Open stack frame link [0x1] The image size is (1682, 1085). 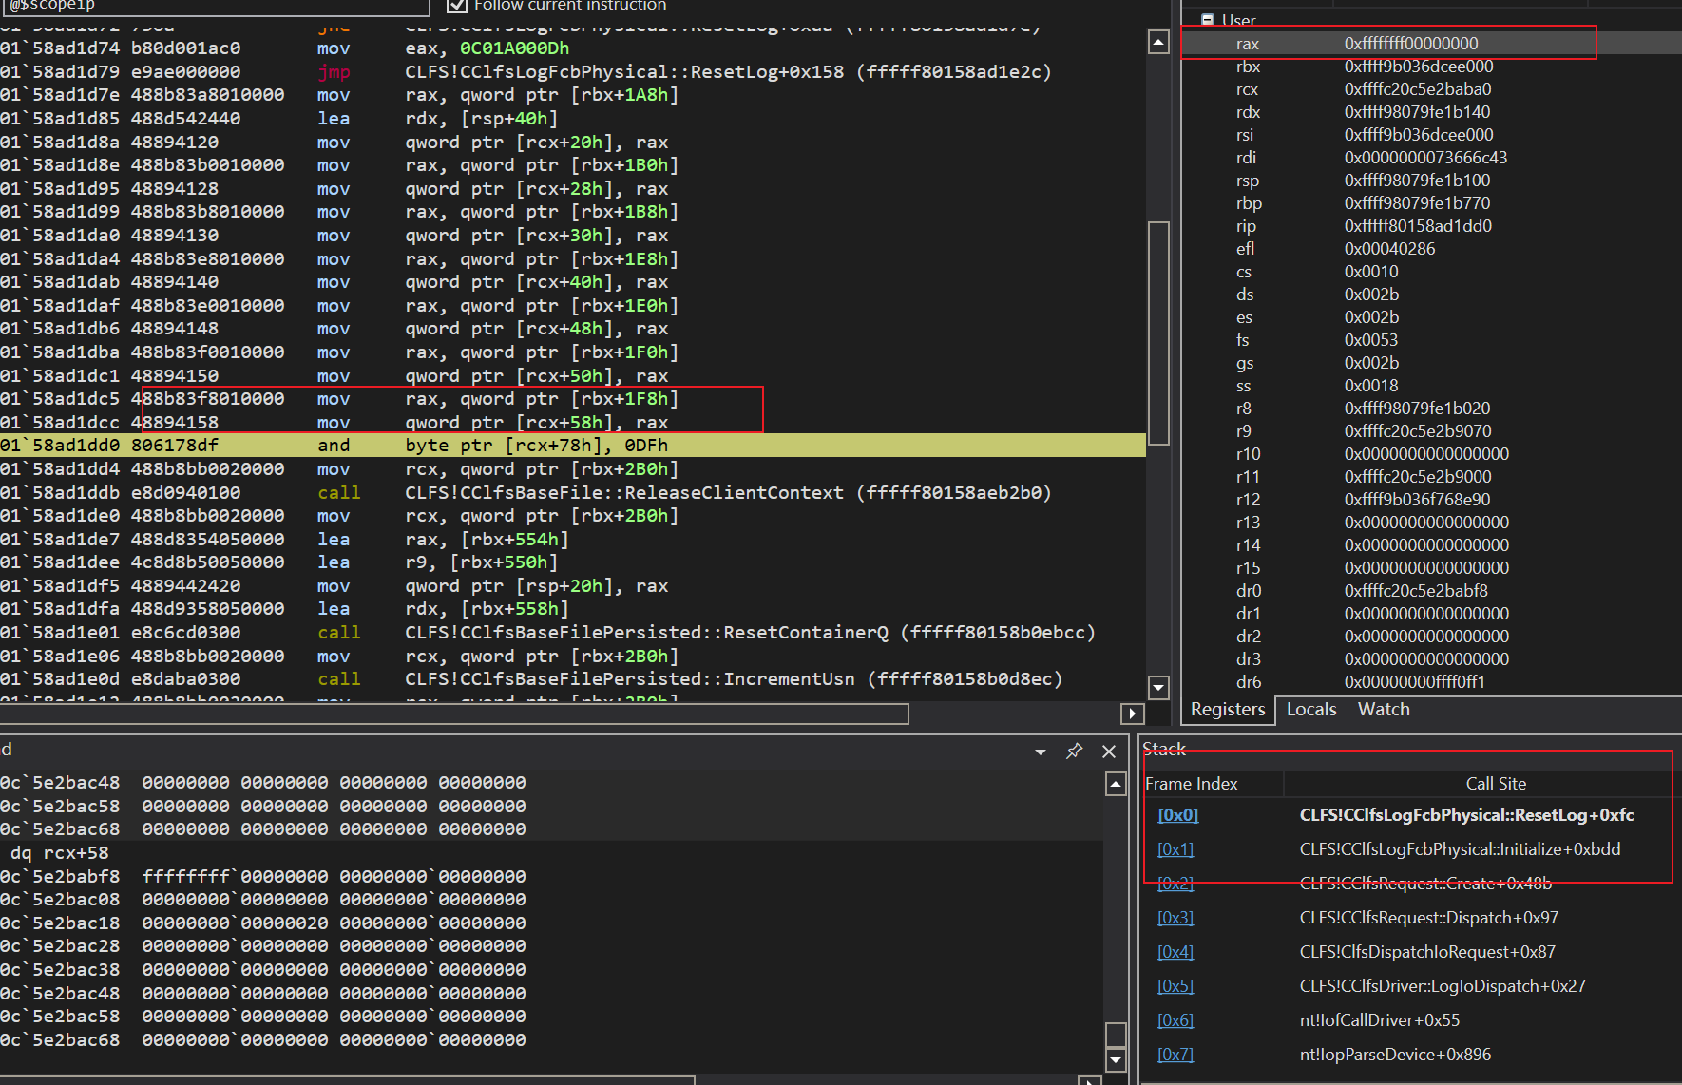(1175, 849)
